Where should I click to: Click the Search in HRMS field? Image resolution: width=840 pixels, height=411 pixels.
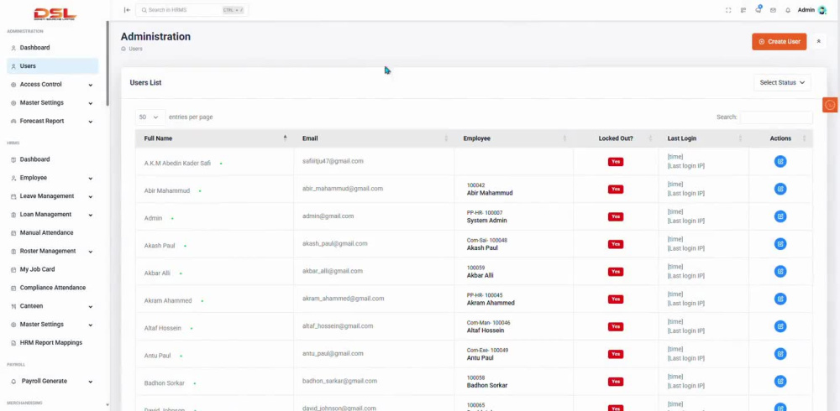(x=192, y=10)
